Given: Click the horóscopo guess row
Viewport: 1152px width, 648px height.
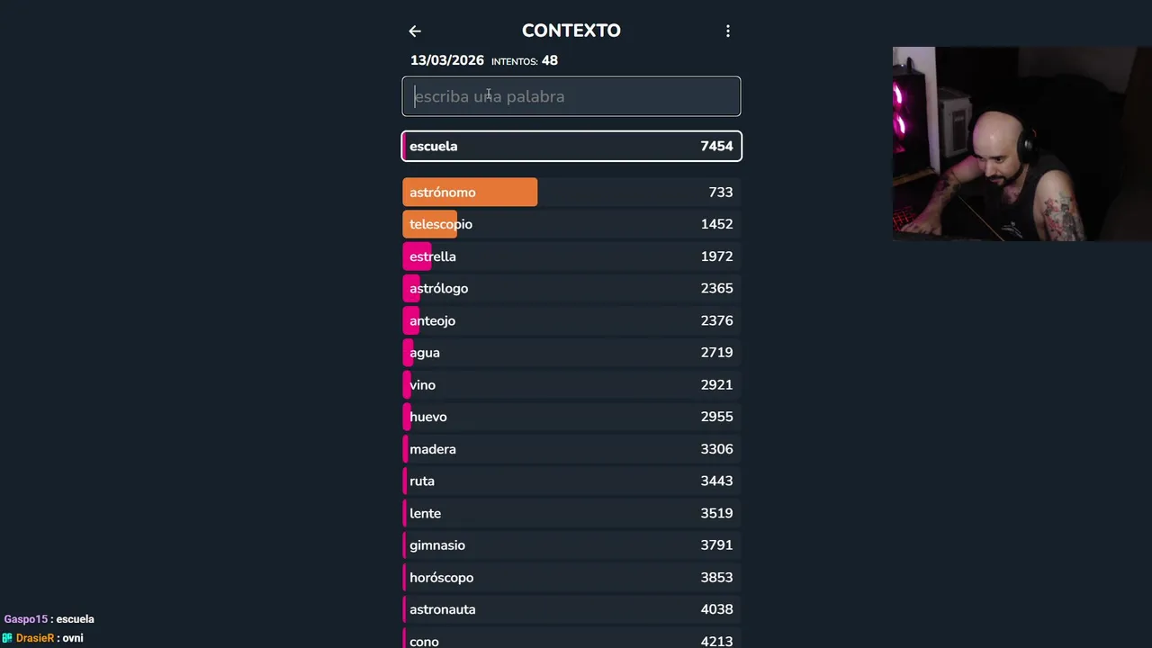Looking at the screenshot, I should pos(571,578).
